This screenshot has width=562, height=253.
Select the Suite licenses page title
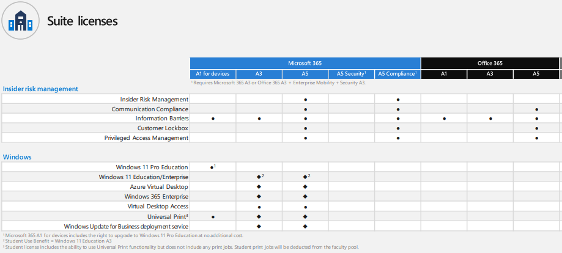(x=83, y=21)
